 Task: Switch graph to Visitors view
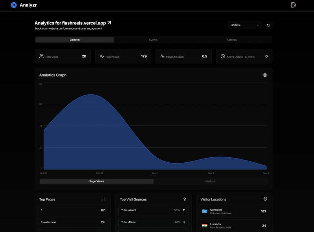point(210,181)
